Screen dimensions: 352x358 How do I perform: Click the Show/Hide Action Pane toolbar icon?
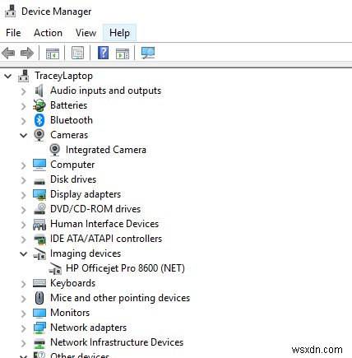(123, 53)
